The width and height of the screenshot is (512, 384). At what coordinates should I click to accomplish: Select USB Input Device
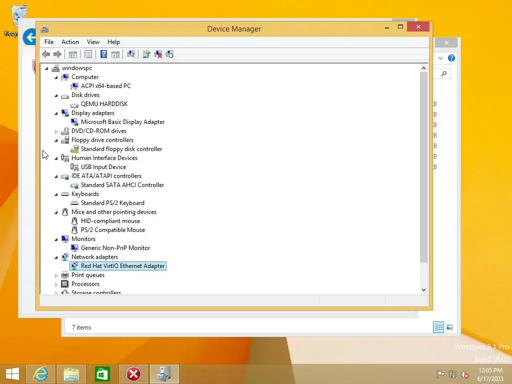pos(103,167)
